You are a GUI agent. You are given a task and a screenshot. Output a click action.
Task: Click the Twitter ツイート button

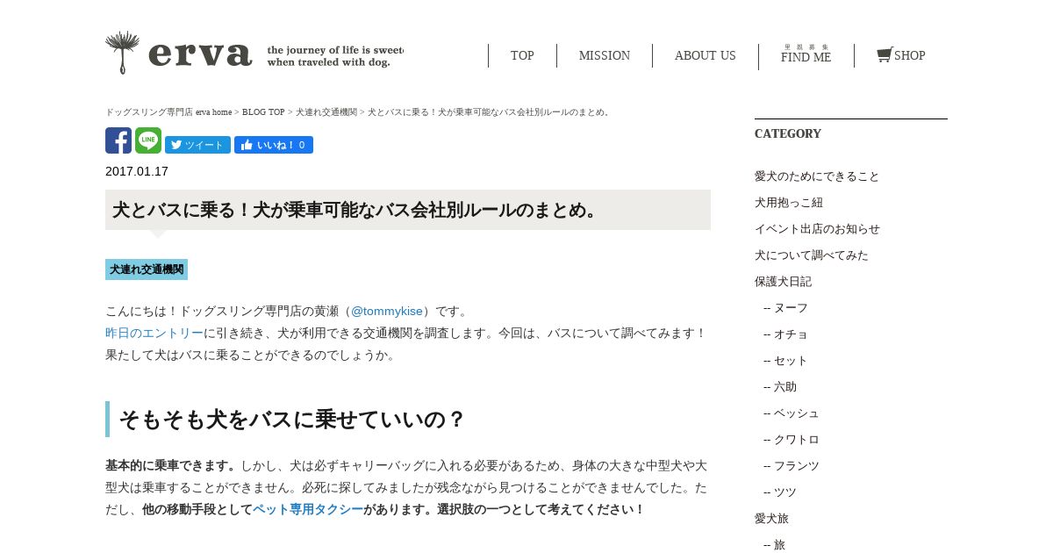coord(197,145)
